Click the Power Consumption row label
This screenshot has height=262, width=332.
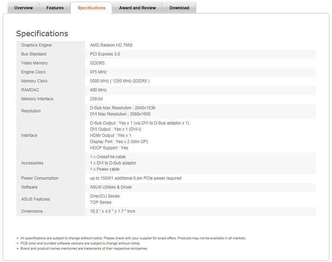coord(40,178)
